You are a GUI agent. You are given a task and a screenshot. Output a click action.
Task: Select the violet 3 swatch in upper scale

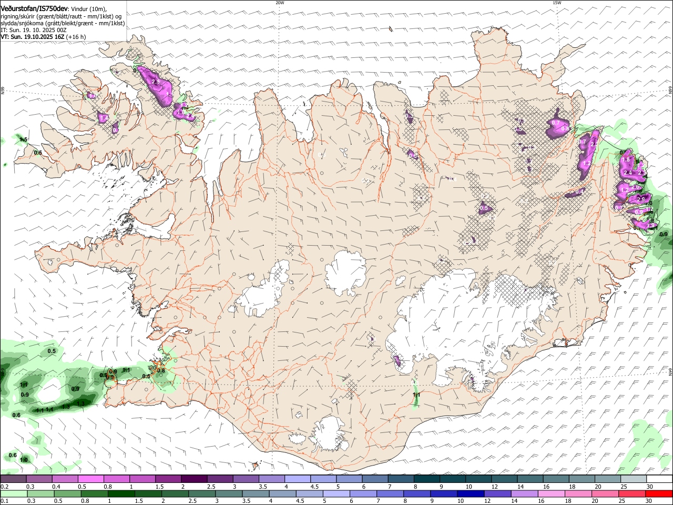[x=246, y=479]
